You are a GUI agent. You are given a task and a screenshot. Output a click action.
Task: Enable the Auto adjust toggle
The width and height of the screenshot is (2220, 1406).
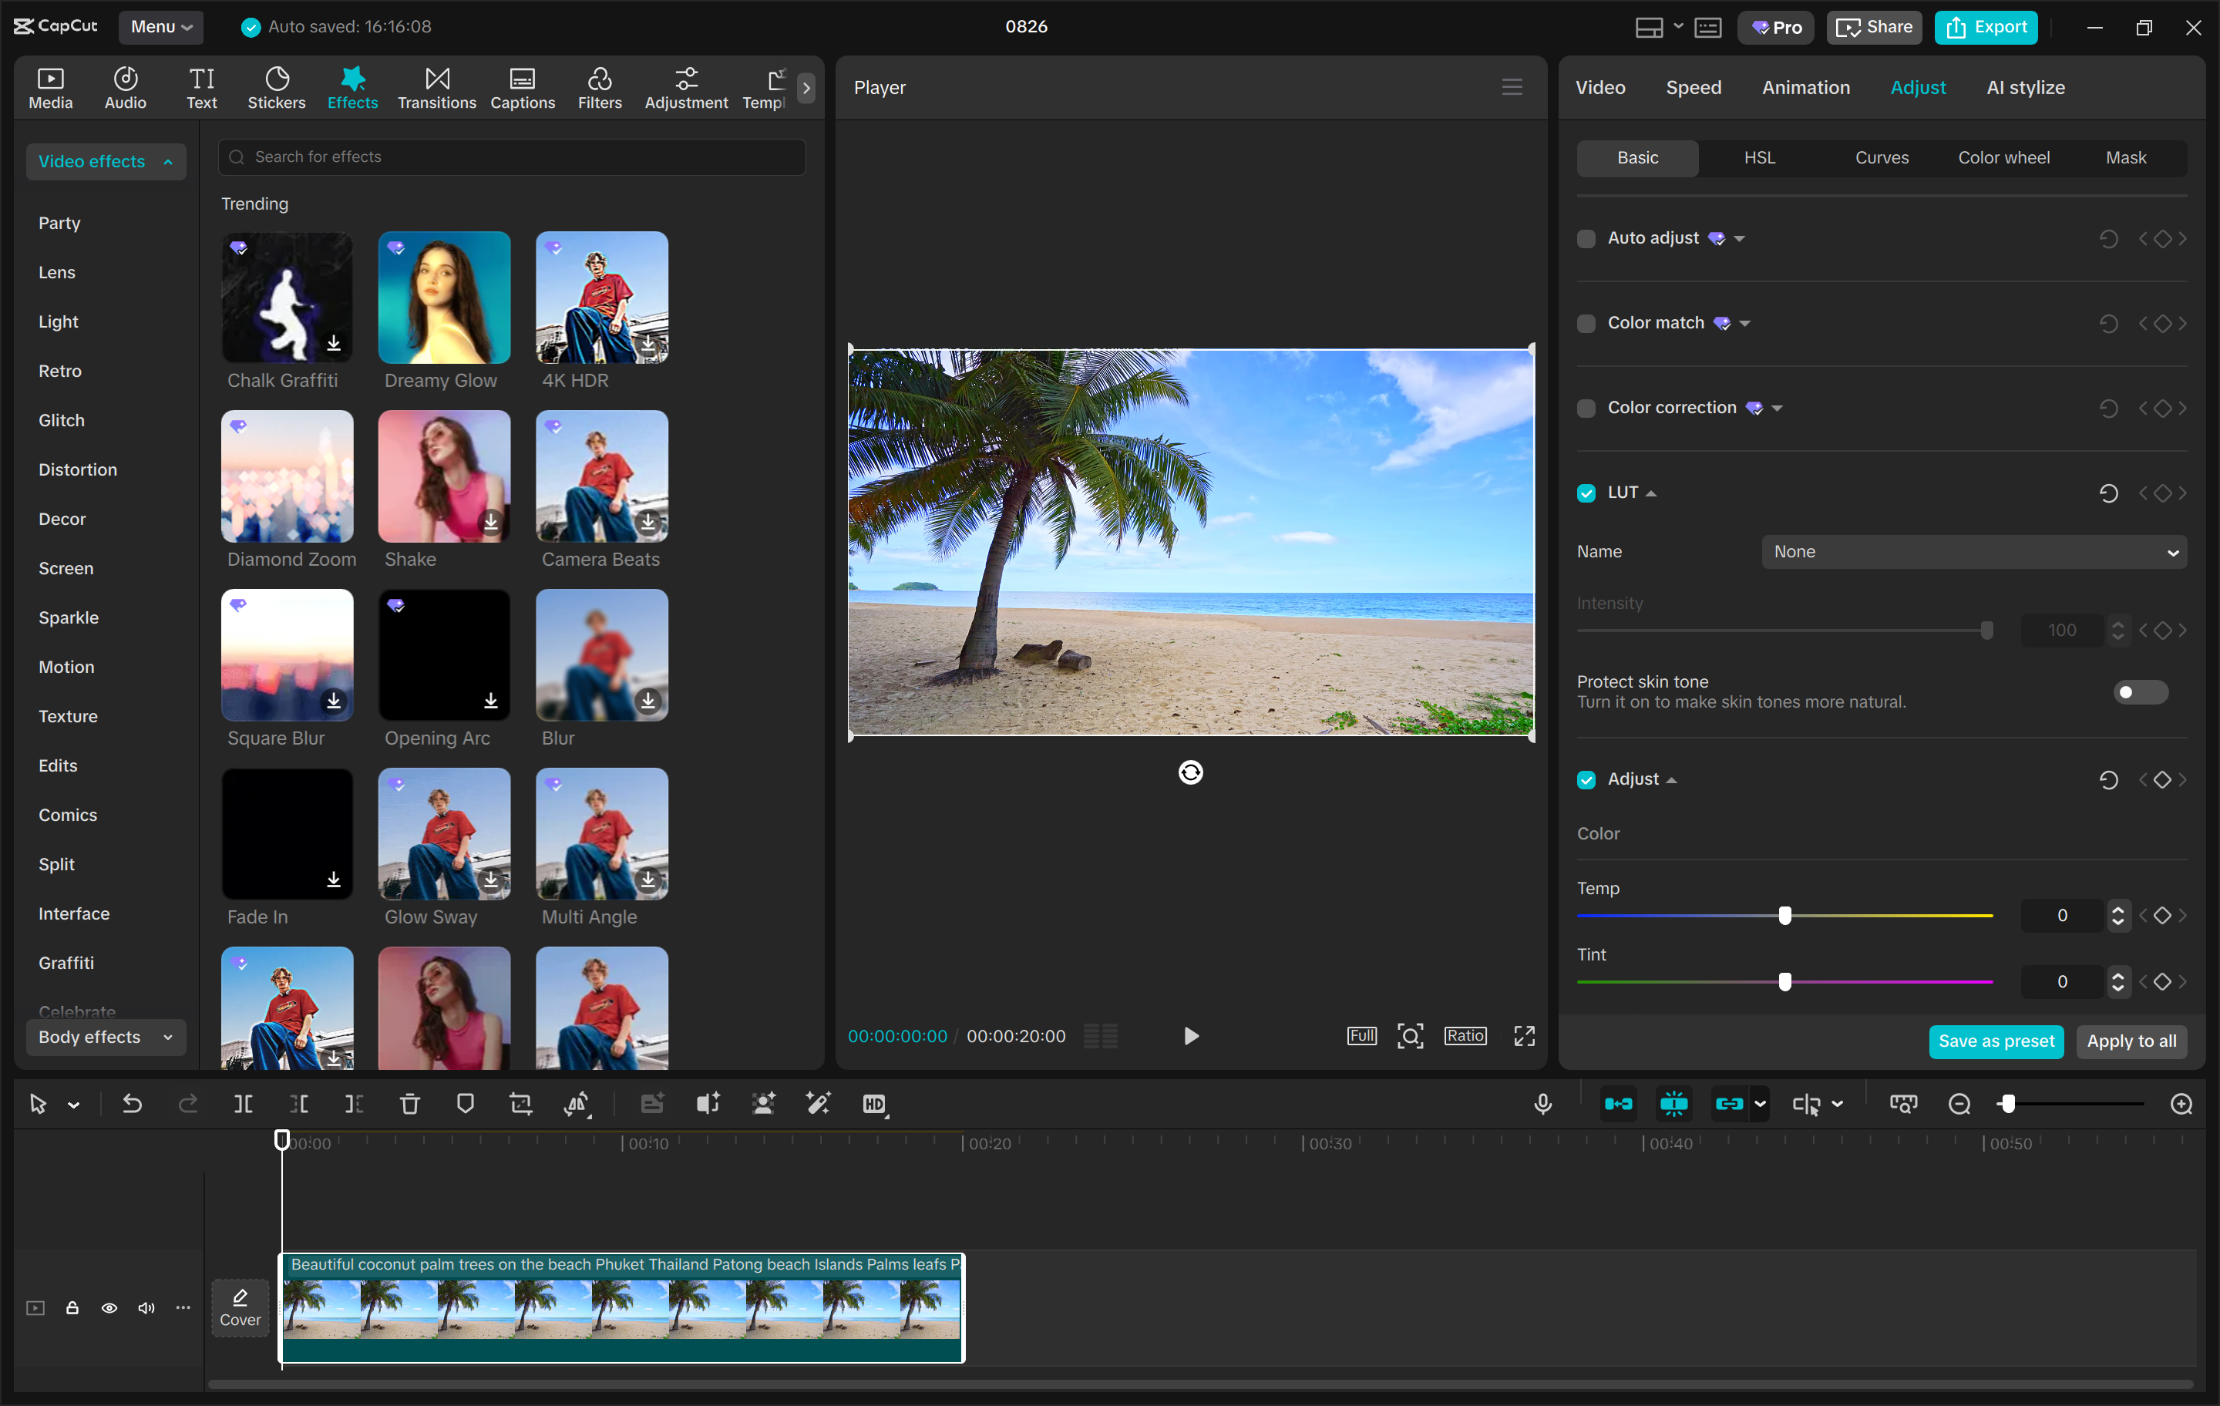(1586, 238)
